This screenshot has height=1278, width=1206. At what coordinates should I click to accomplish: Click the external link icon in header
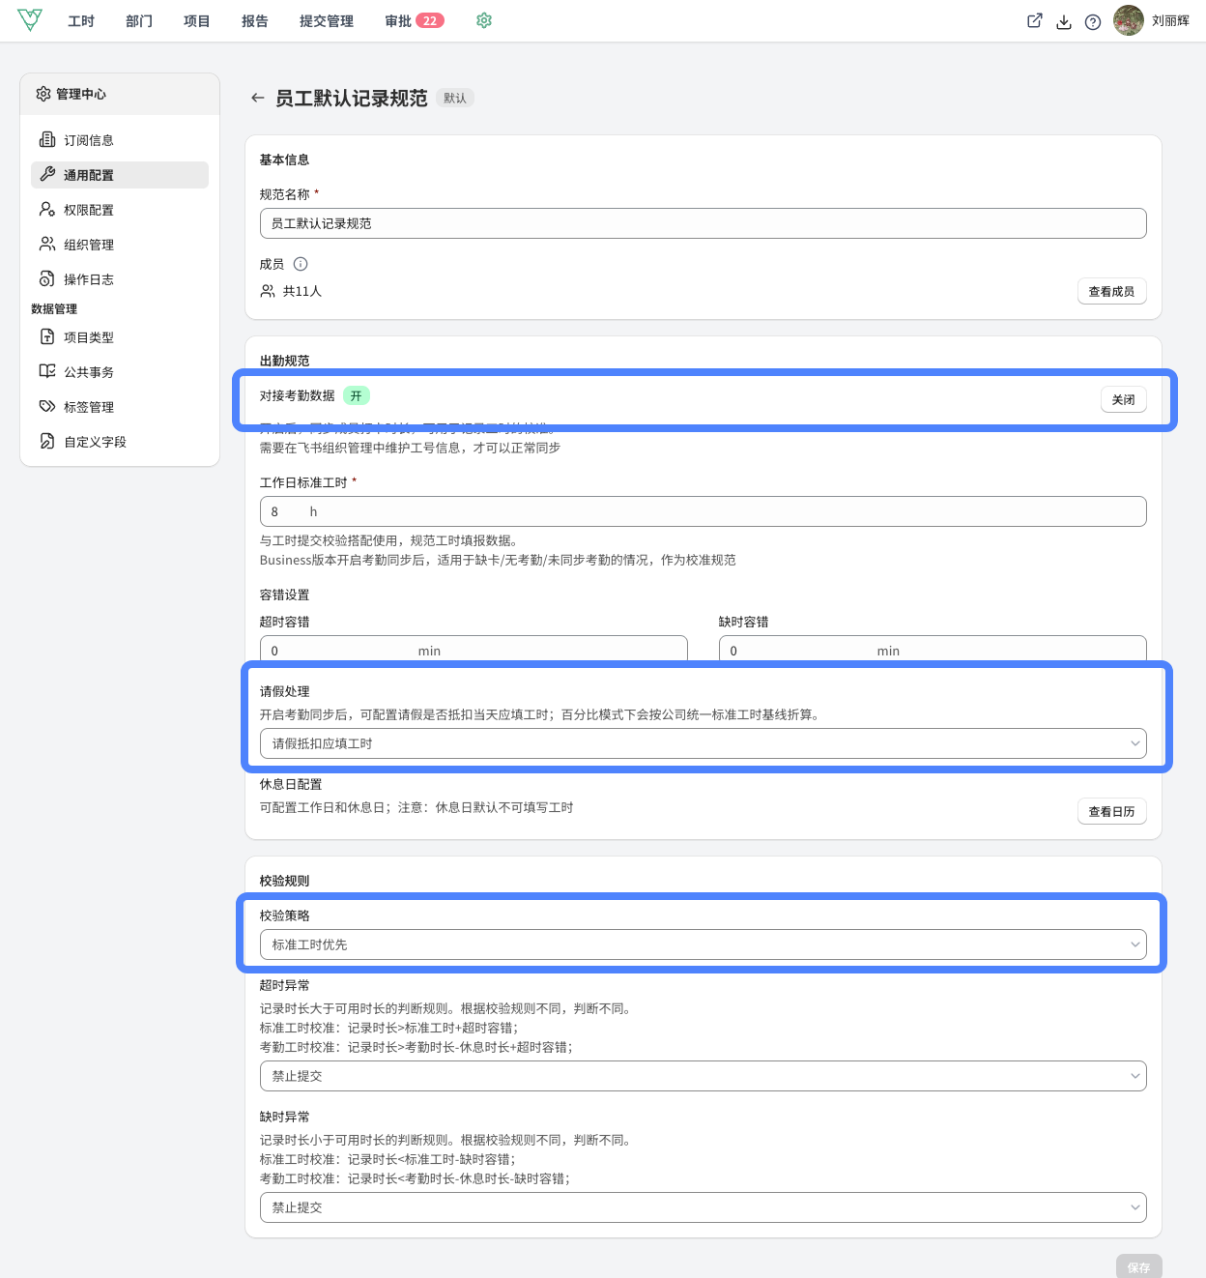click(1035, 21)
